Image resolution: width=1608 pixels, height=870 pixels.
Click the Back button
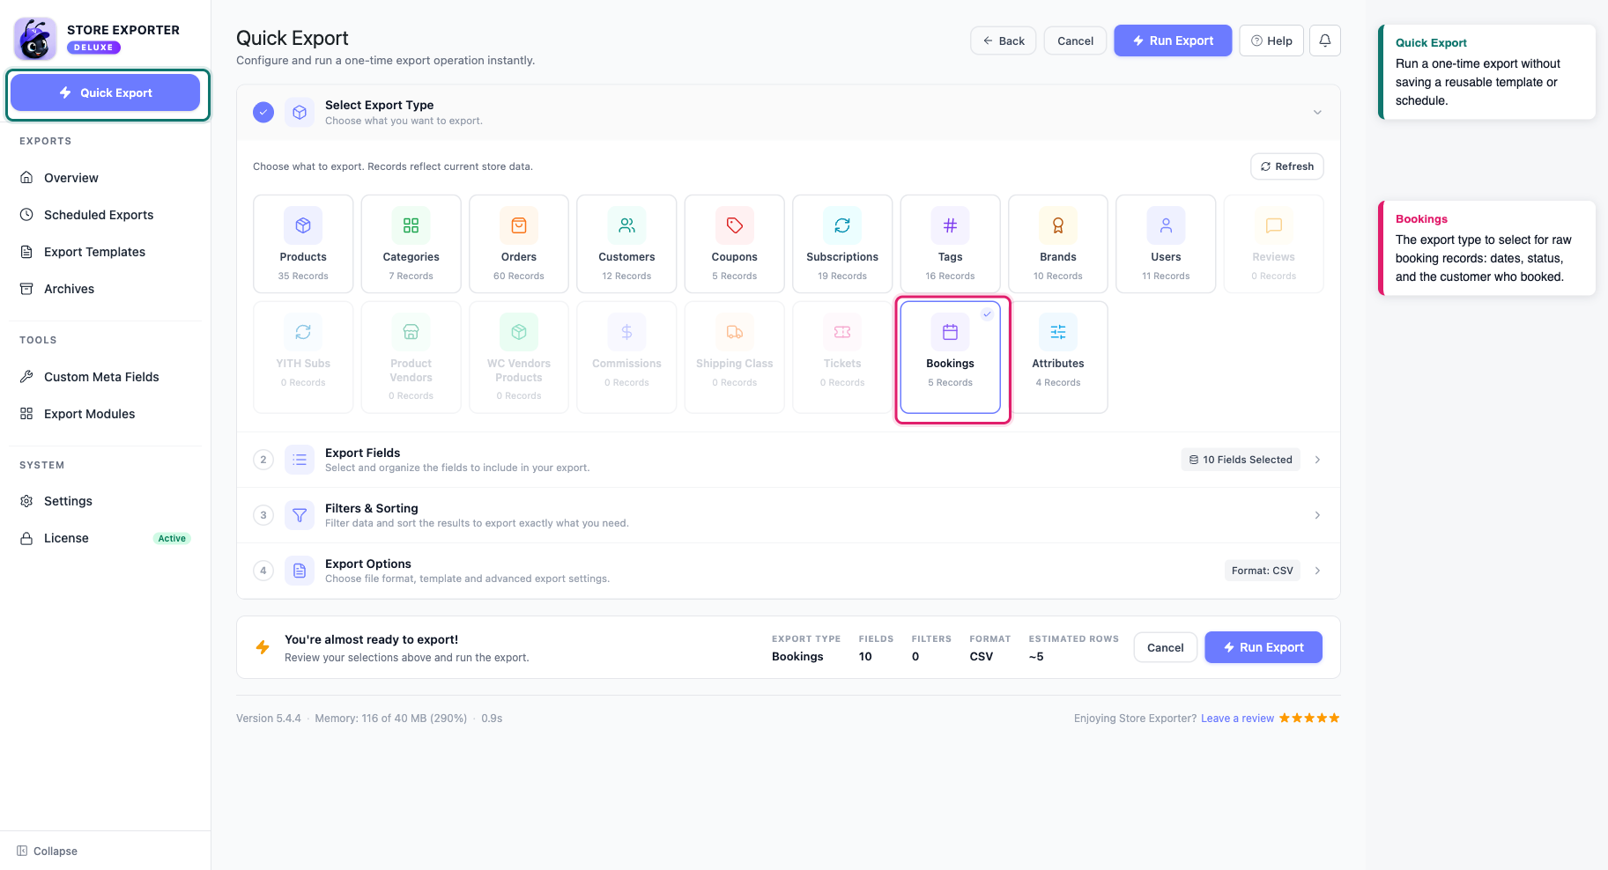(1003, 41)
